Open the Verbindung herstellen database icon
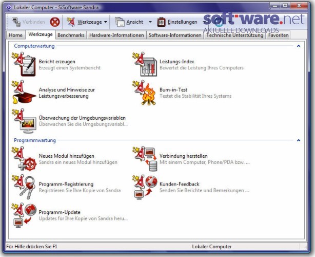Image resolution: width=315 pixels, height=257 pixels. coord(145,159)
